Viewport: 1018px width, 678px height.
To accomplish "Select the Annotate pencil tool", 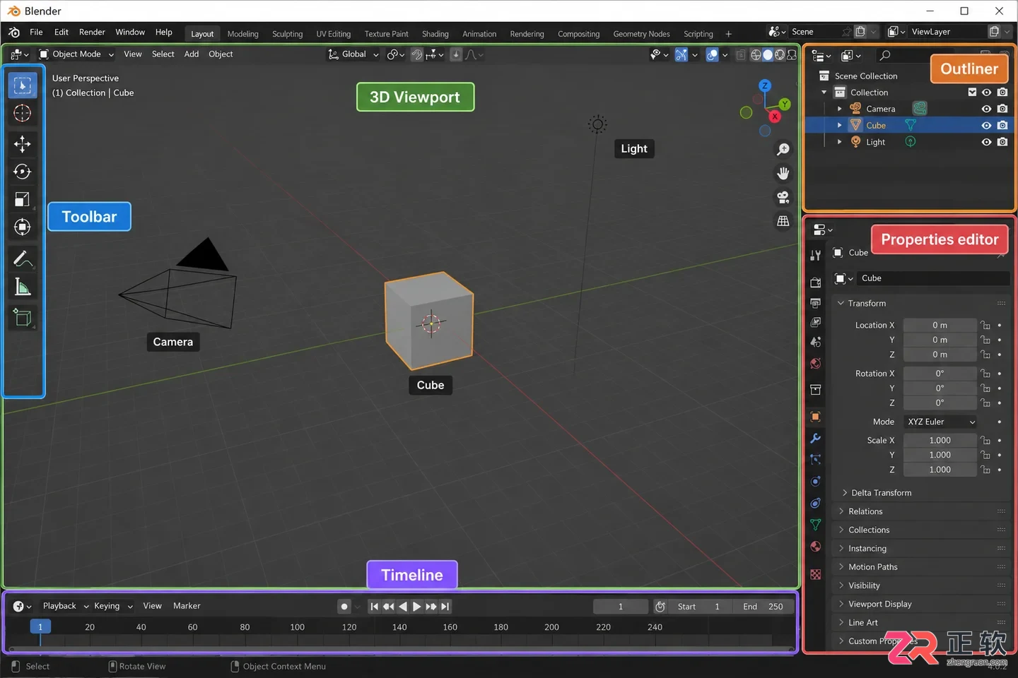I will [23, 259].
